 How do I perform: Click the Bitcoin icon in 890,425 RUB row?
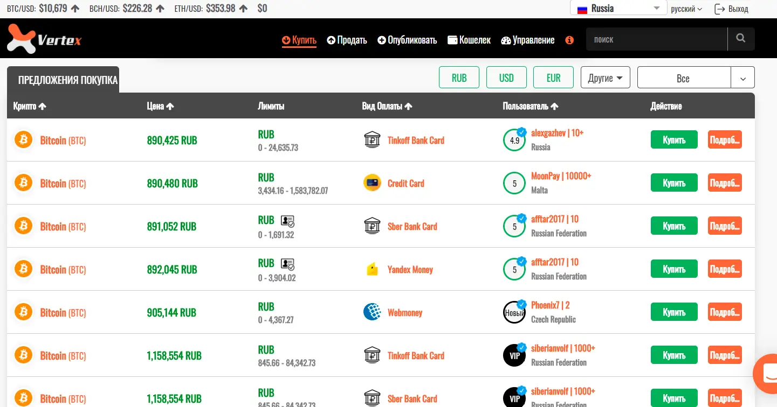coord(23,140)
